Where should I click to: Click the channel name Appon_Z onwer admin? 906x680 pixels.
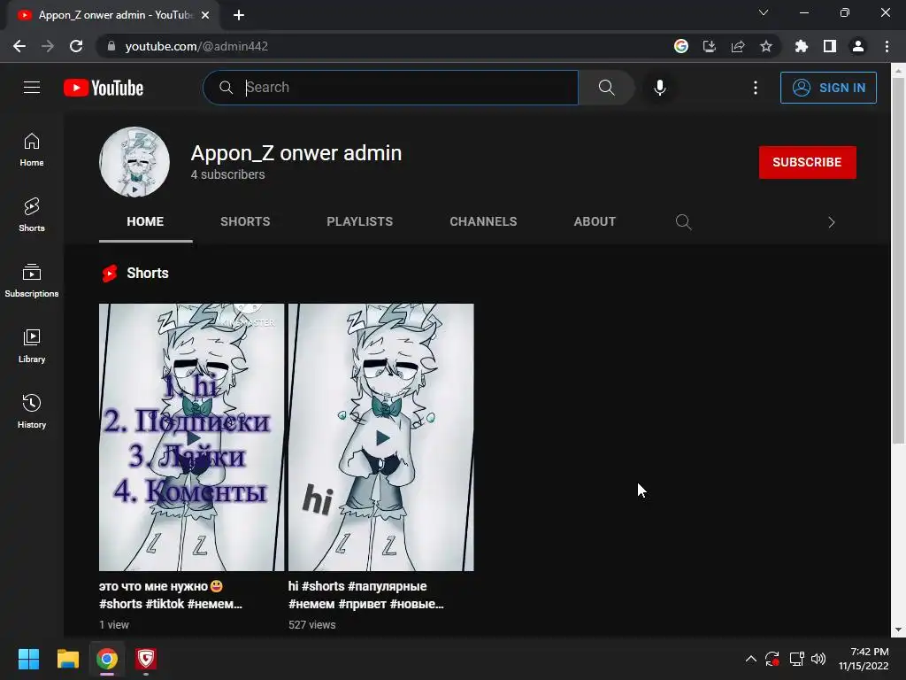coord(296,153)
